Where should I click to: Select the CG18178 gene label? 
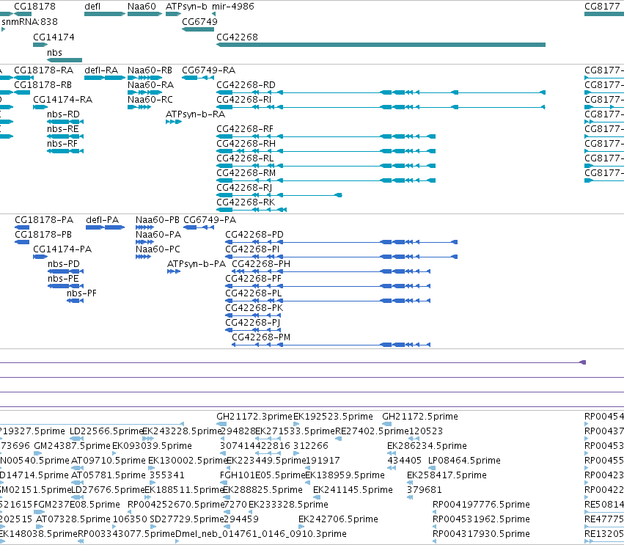[x=34, y=7]
